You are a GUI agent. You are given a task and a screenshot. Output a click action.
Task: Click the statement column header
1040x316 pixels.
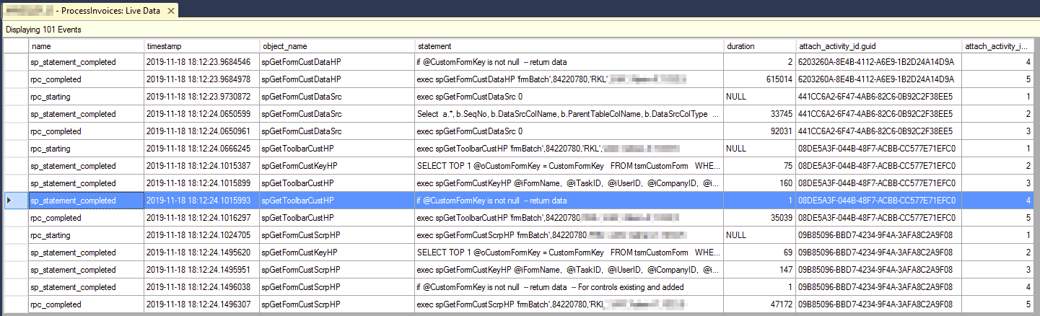569,45
